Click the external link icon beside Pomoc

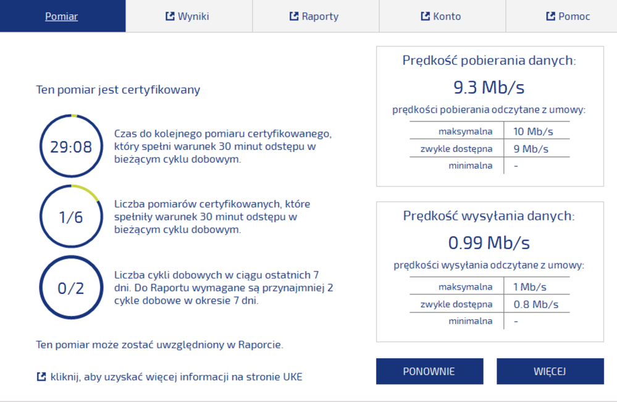[550, 16]
